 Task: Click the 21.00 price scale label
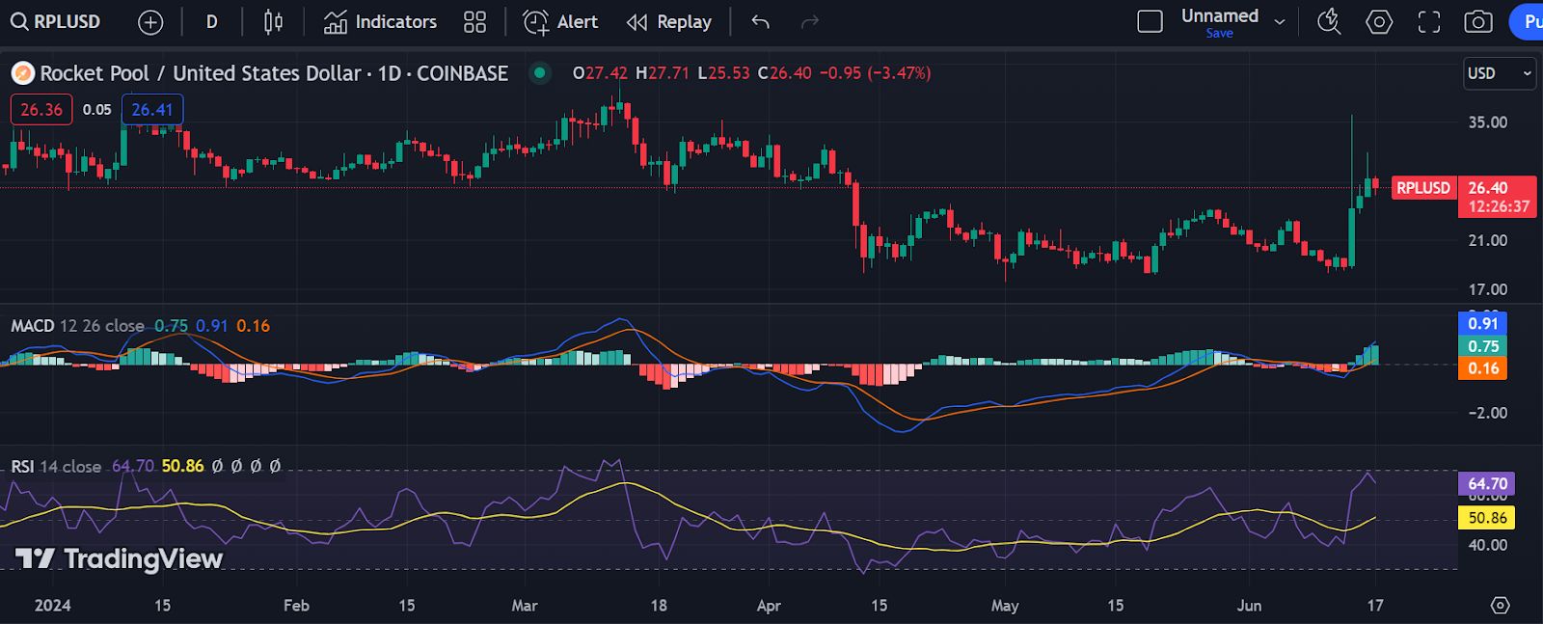1487,240
